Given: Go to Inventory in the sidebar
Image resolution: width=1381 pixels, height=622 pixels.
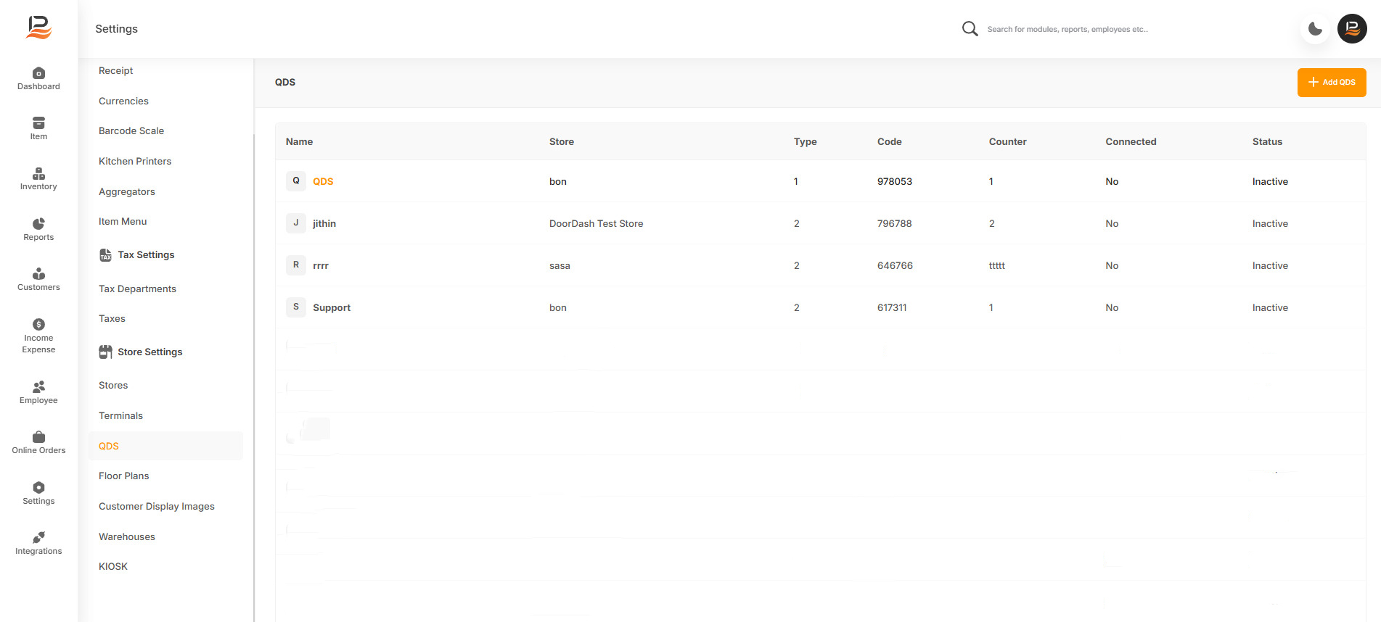Looking at the screenshot, I should coord(38,179).
